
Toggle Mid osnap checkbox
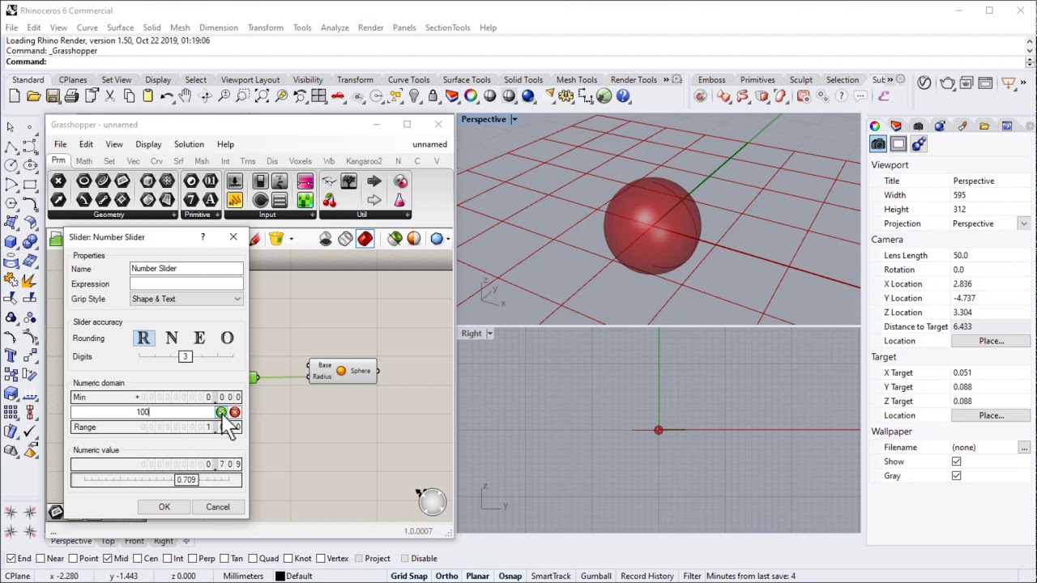point(107,559)
